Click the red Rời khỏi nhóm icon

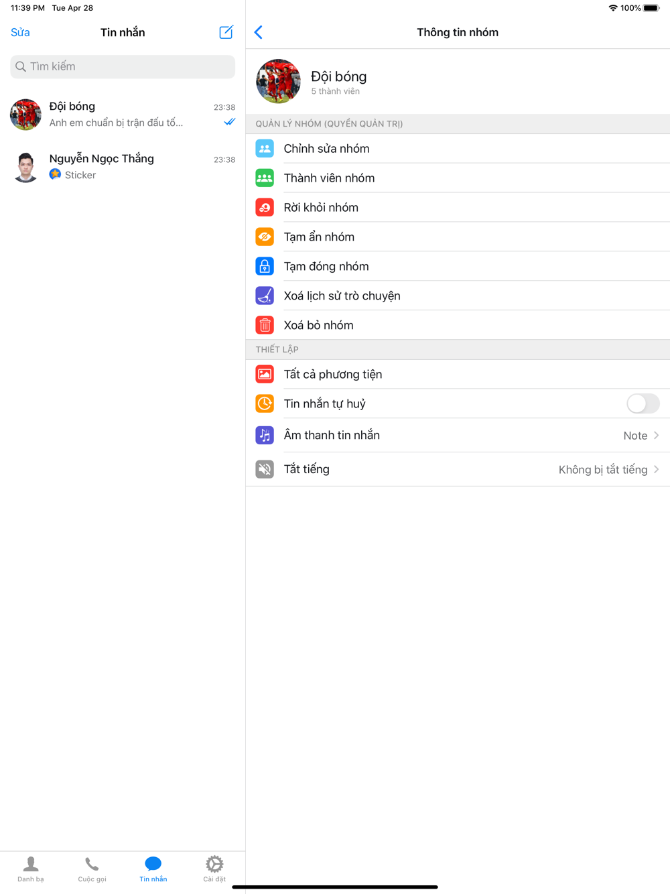(x=265, y=208)
